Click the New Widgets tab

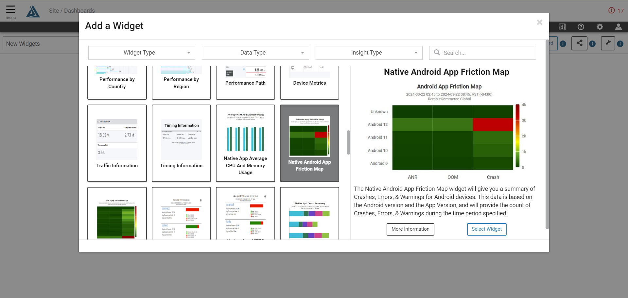(23, 43)
